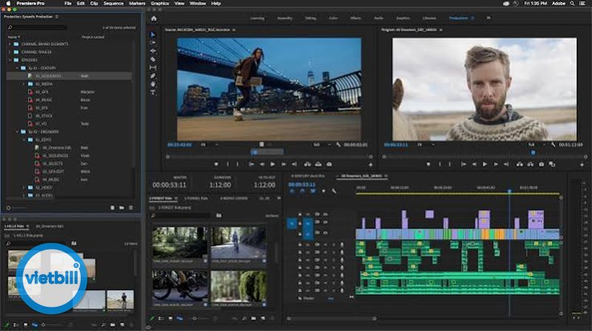592x331 pixels.
Task: Click delete trash icon in Production panel
Action: (131, 208)
